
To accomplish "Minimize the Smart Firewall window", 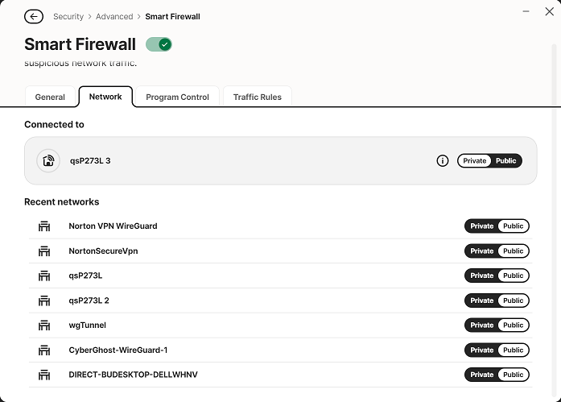I will (526, 11).
